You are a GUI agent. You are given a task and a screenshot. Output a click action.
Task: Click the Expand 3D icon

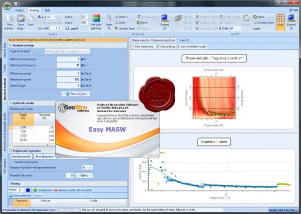coord(291,18)
